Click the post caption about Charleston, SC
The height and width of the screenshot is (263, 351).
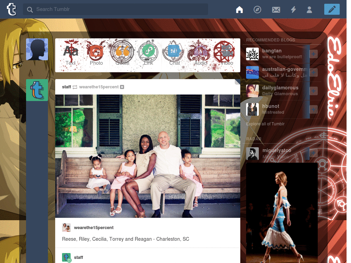click(125, 239)
